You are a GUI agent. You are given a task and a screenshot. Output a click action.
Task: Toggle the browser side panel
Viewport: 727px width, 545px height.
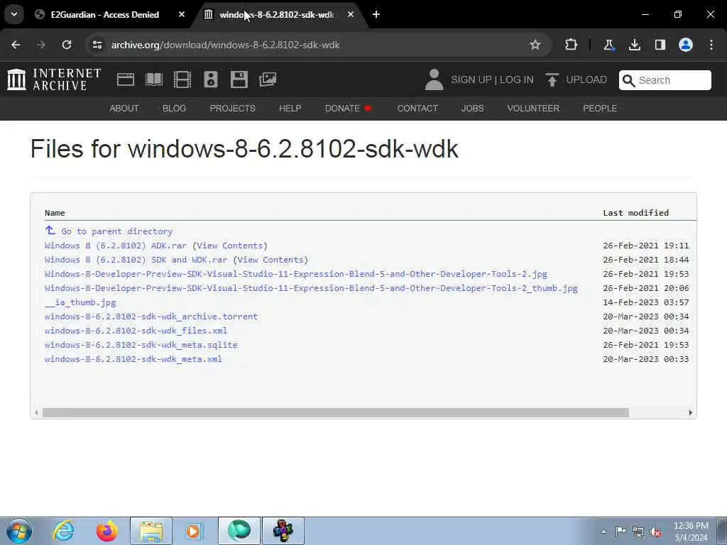tap(660, 45)
